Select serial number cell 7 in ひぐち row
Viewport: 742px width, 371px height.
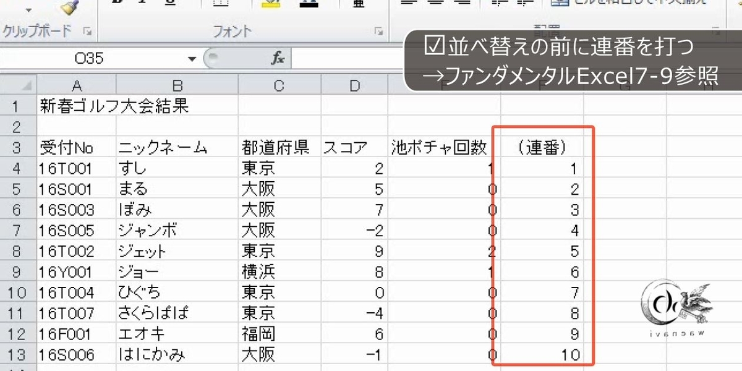[x=542, y=292]
